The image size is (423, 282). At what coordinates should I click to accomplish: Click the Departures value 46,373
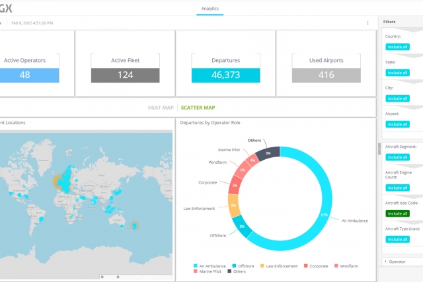[226, 75]
